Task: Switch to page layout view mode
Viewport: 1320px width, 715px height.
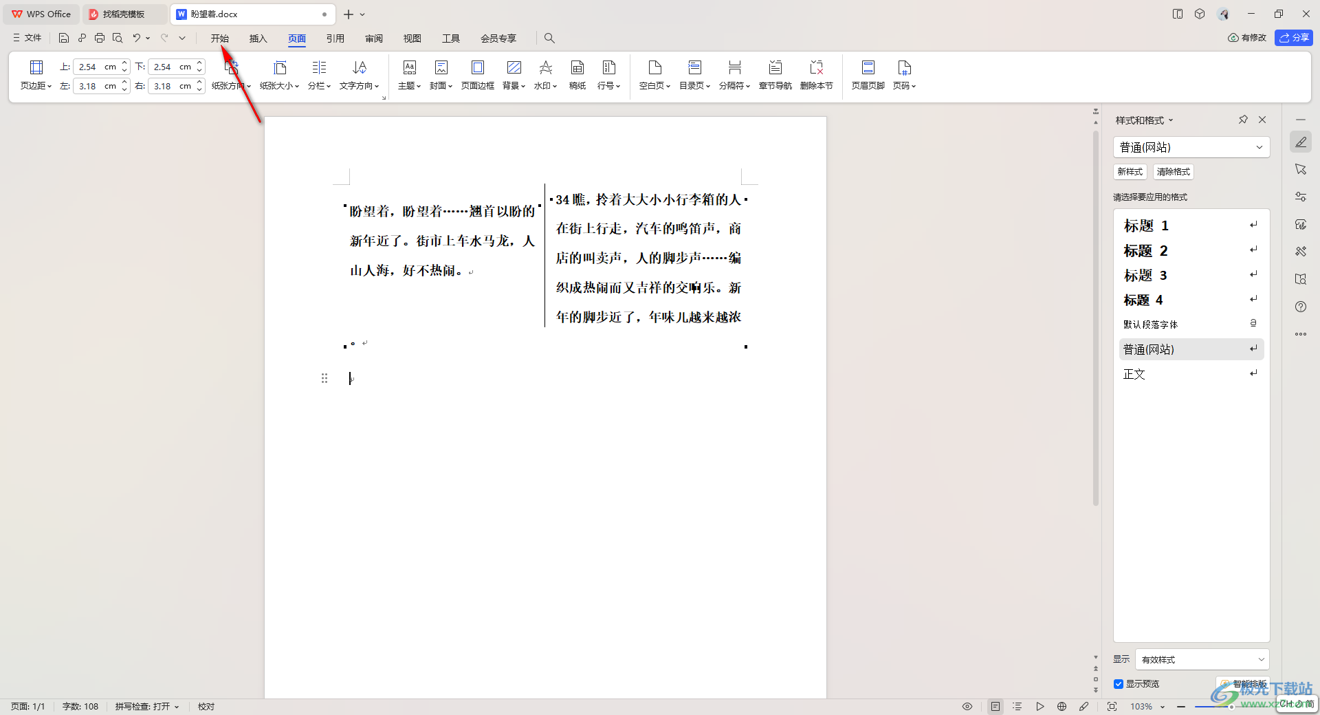Action: 995,706
